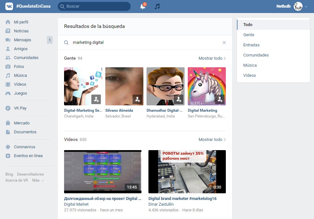Send friend request to Dhamodhar Digital
Screen dimensions: 314x219
pyautogui.click(x=179, y=99)
